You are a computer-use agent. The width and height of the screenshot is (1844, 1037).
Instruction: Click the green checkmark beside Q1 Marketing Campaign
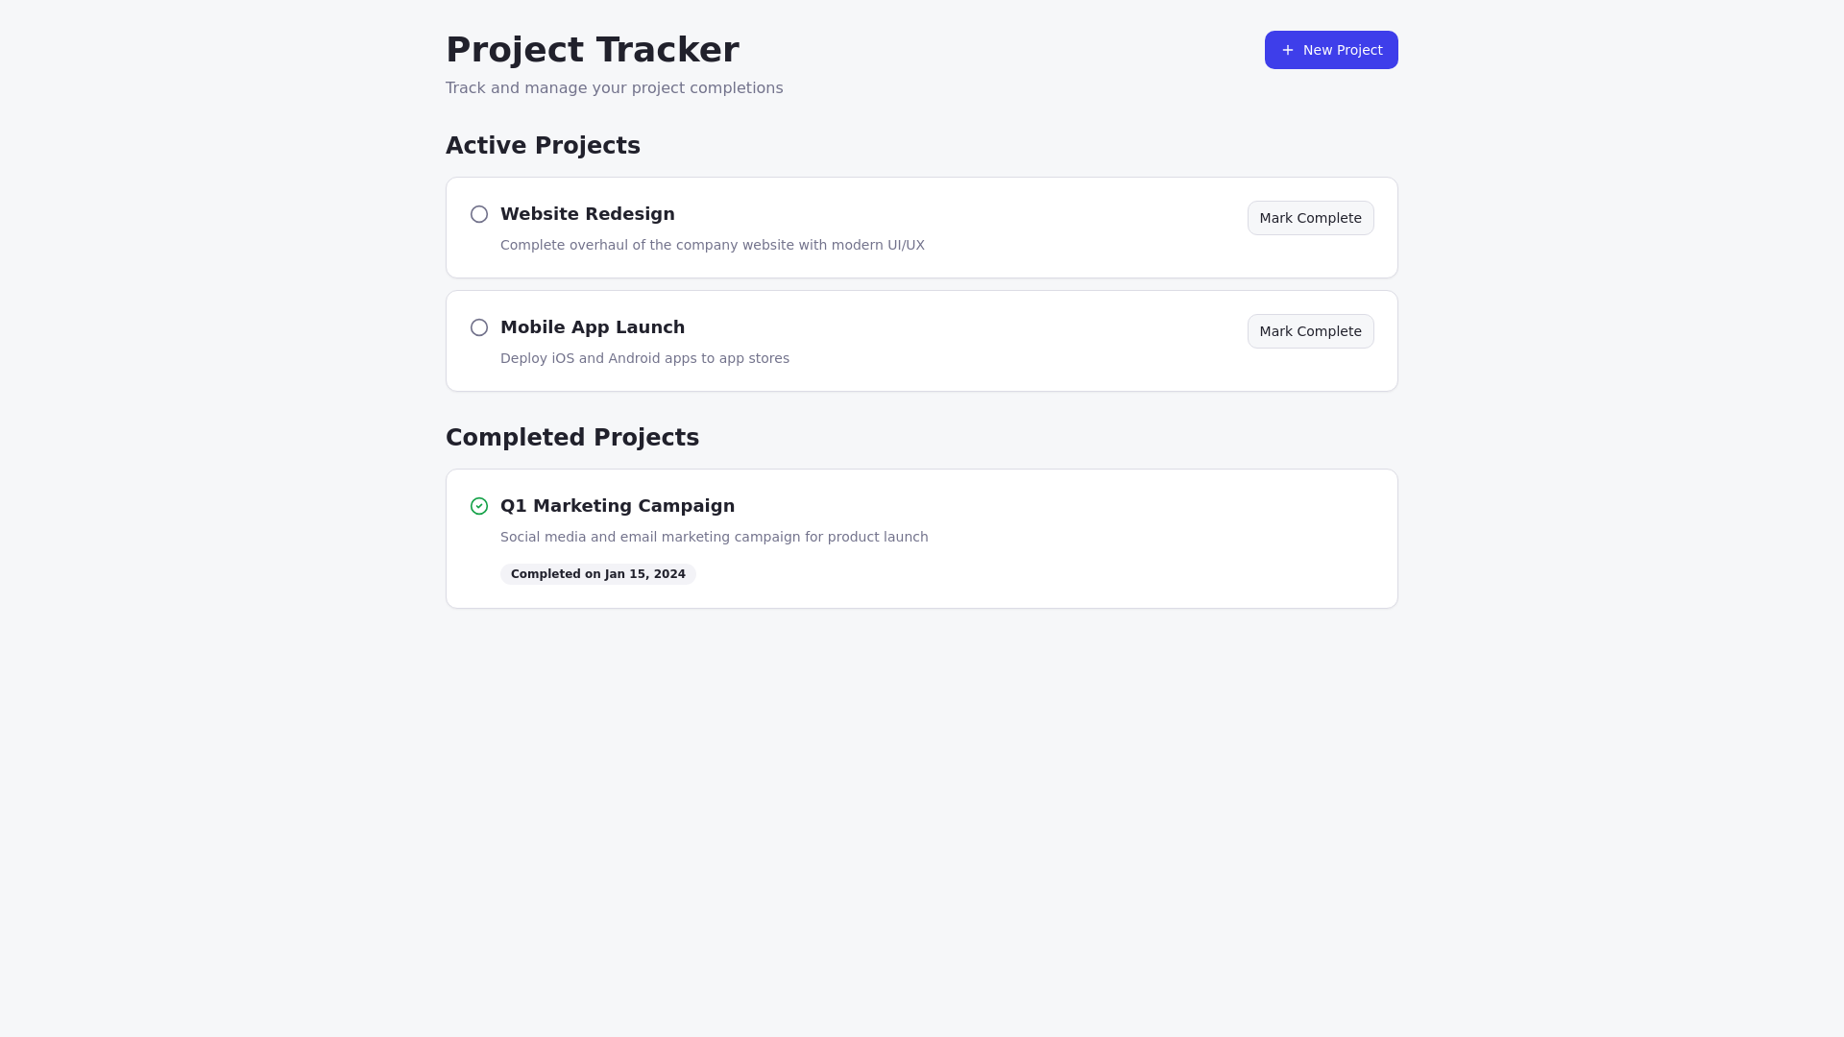[x=479, y=506]
